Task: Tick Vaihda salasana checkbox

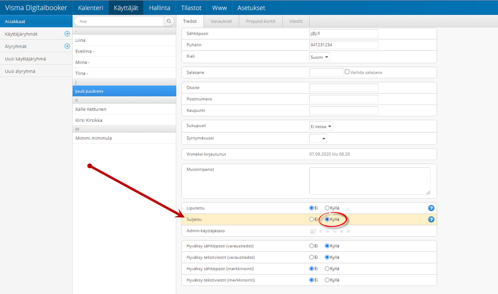Action: click(347, 72)
